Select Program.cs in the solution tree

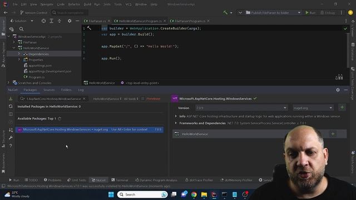click(x=36, y=77)
